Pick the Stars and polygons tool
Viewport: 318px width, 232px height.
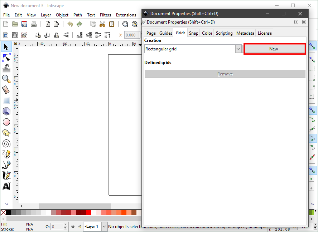[6, 133]
